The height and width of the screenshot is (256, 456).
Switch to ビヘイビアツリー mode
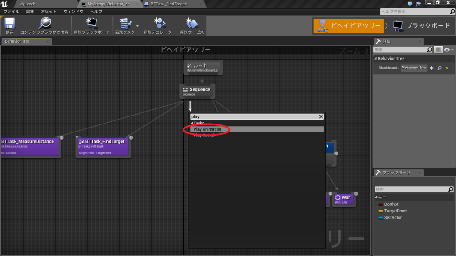[x=349, y=26]
